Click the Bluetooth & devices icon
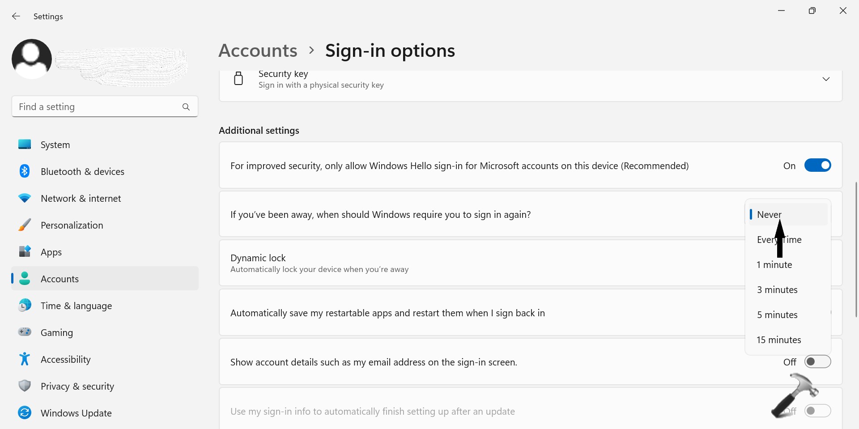The image size is (859, 429). (25, 171)
